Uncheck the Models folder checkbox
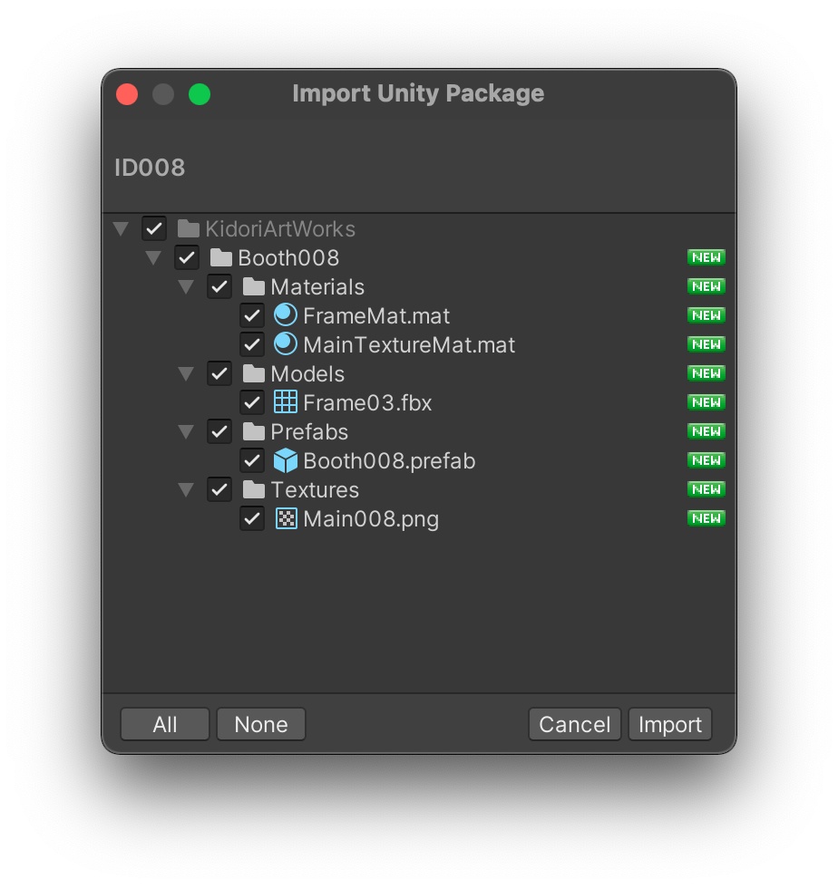838x888 pixels. (219, 374)
